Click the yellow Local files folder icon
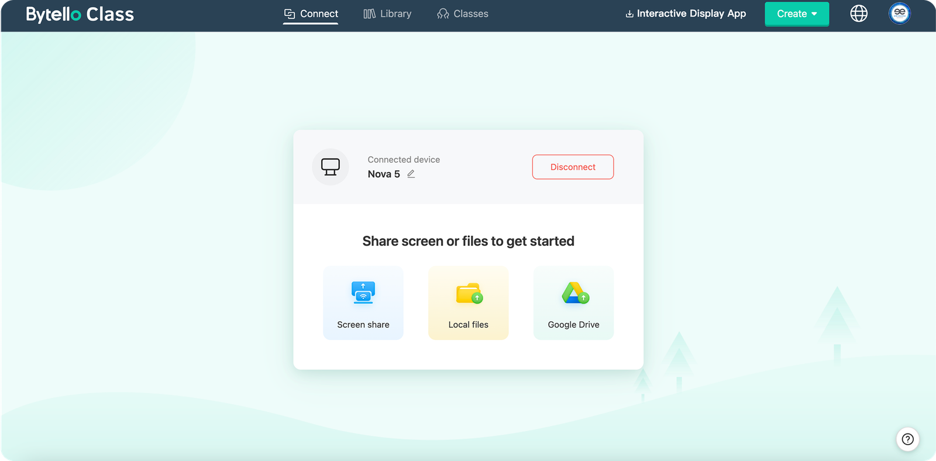 pyautogui.click(x=469, y=293)
